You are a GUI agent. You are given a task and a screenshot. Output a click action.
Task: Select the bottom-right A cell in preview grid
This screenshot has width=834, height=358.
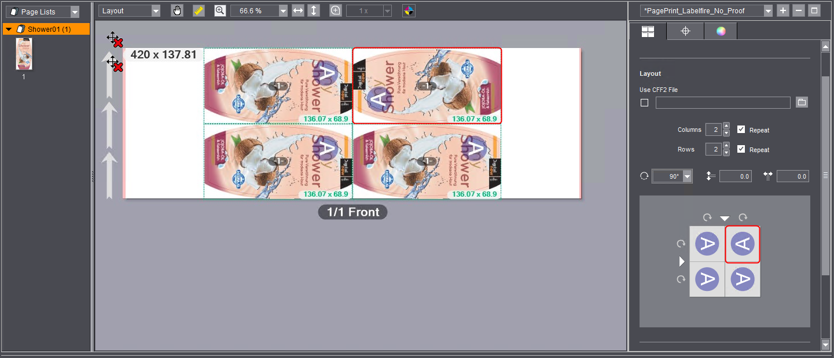743,279
